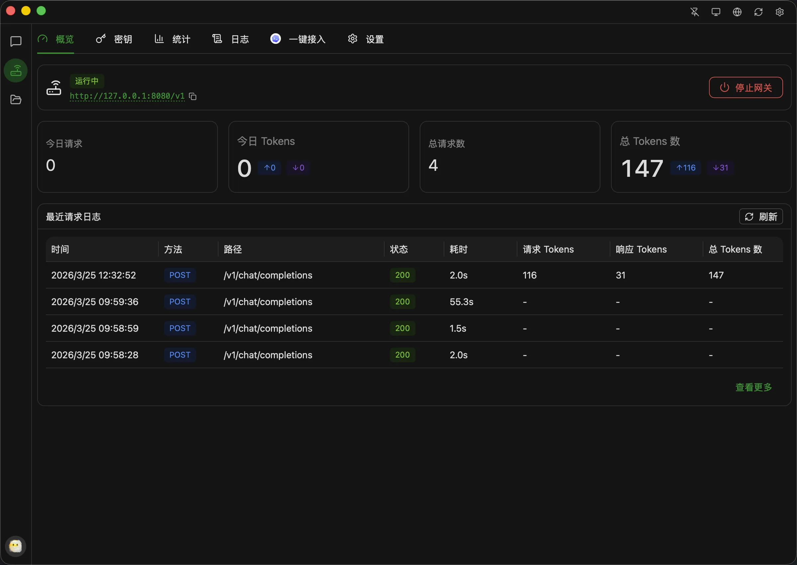The image size is (797, 565).
Task: Open the 日志 tab
Action: [231, 39]
